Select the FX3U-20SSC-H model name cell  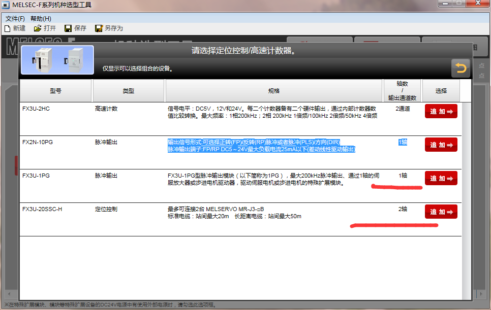click(x=42, y=209)
